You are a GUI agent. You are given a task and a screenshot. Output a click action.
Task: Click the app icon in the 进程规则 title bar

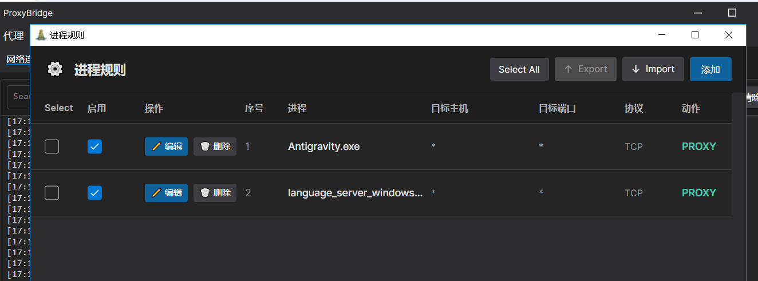tap(41, 35)
